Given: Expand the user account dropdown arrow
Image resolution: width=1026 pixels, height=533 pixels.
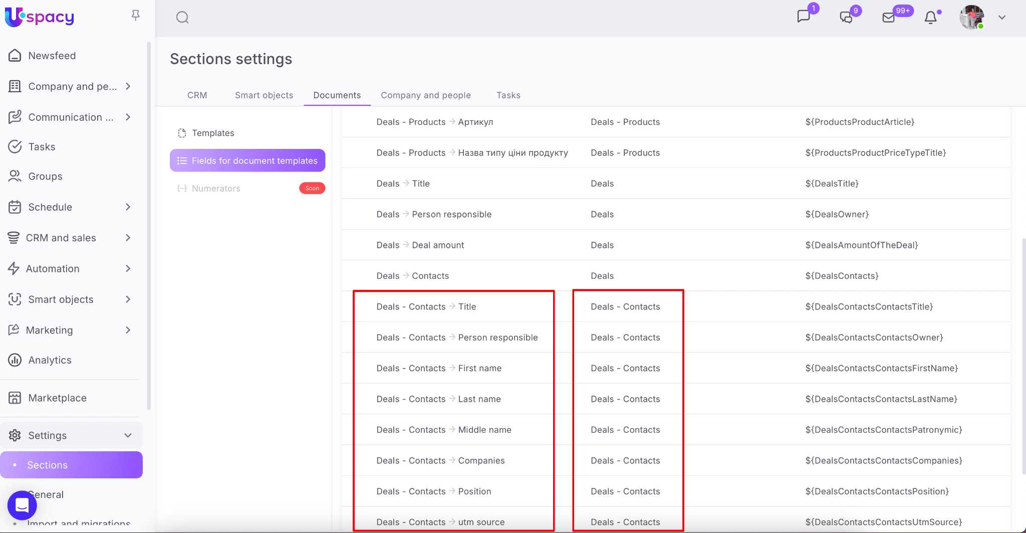Looking at the screenshot, I should point(1002,18).
